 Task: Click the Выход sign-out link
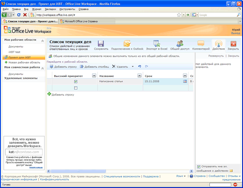click(236, 33)
